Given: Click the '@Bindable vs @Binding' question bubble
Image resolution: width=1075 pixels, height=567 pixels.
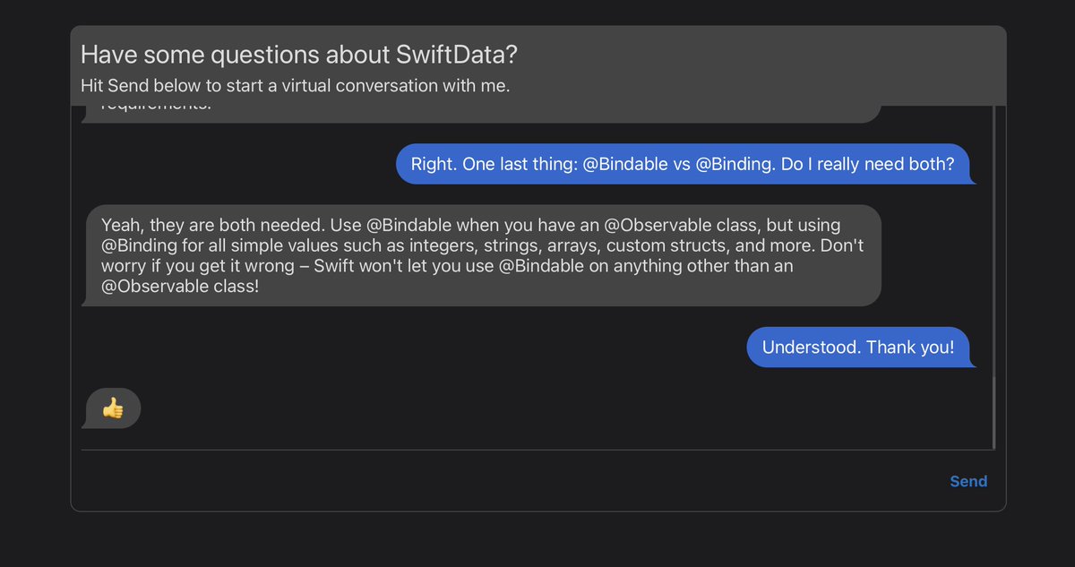Looking at the screenshot, I should coord(685,165).
